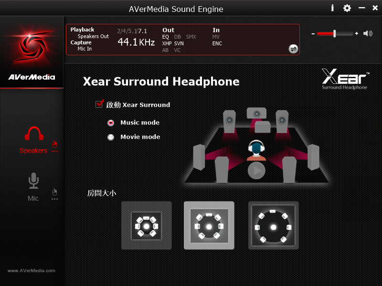
Task: Click the side left speaker in diagram
Action: point(199,157)
